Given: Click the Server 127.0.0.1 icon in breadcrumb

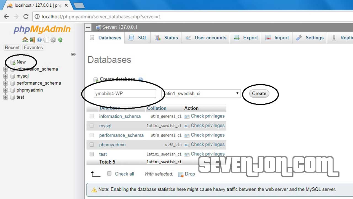Looking at the screenshot, I should (x=98, y=27).
